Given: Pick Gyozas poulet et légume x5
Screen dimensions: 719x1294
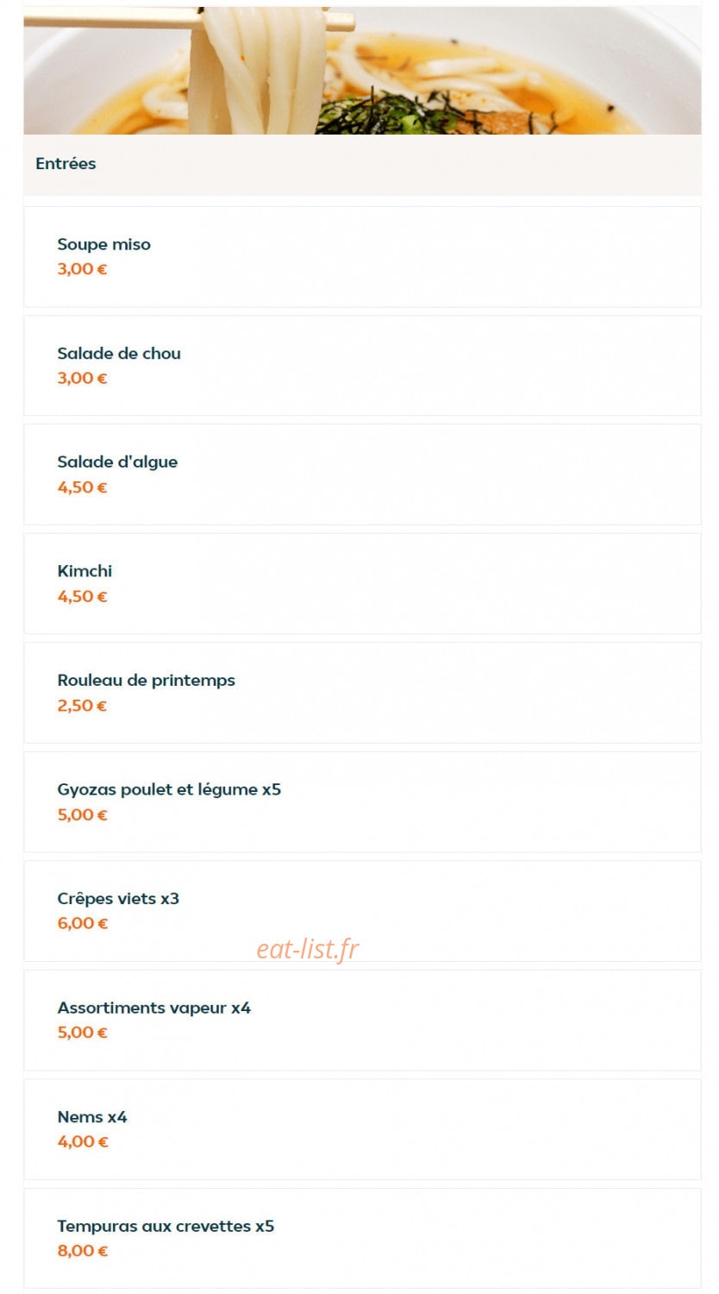Looking at the screenshot, I should tap(362, 802).
